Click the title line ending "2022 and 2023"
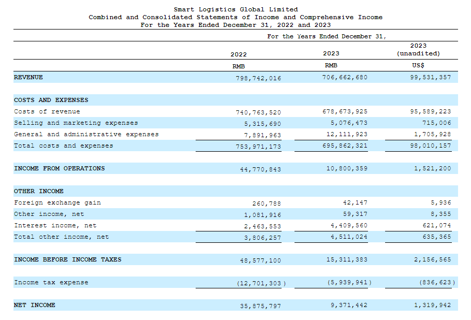Screen dimensions: 471x320 pyautogui.click(x=236, y=25)
